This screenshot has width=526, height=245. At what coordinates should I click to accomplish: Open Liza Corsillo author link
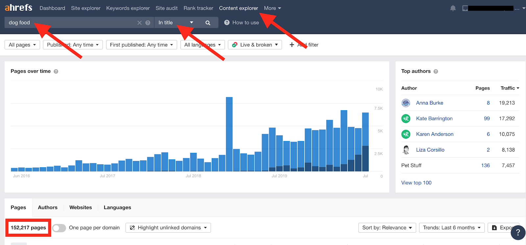tap(430, 150)
